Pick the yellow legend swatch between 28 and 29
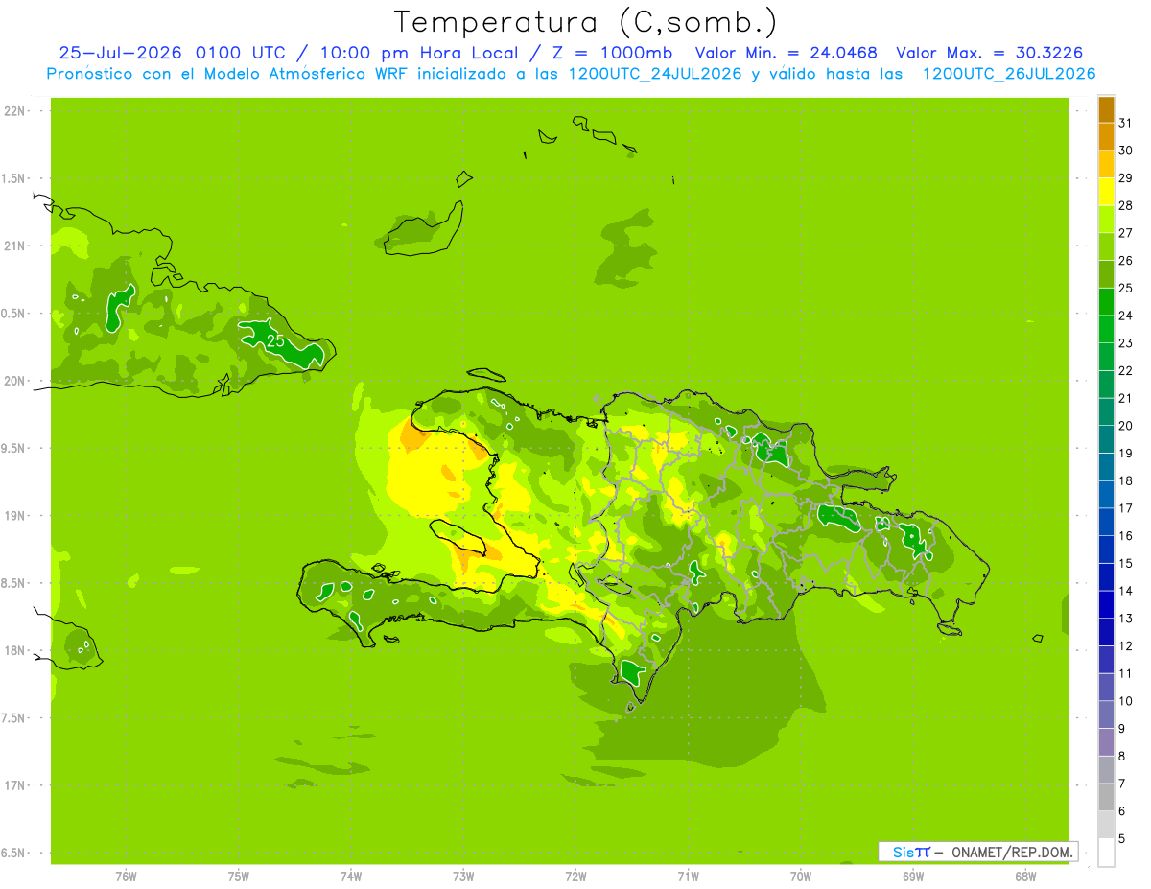The image size is (1151, 889). (x=1106, y=191)
